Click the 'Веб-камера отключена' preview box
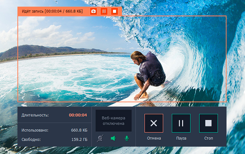 114,120
